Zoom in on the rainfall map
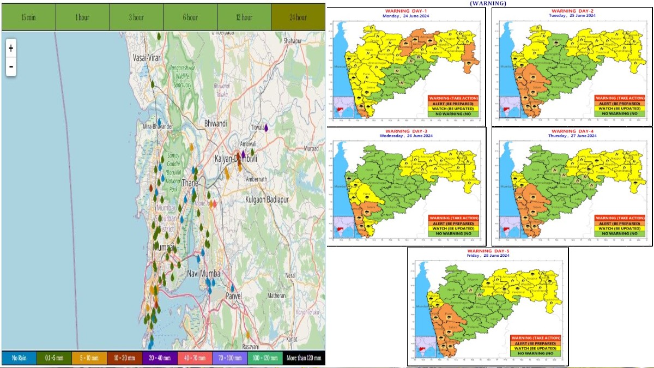Image resolution: width=654 pixels, height=368 pixels. pyautogui.click(x=11, y=48)
